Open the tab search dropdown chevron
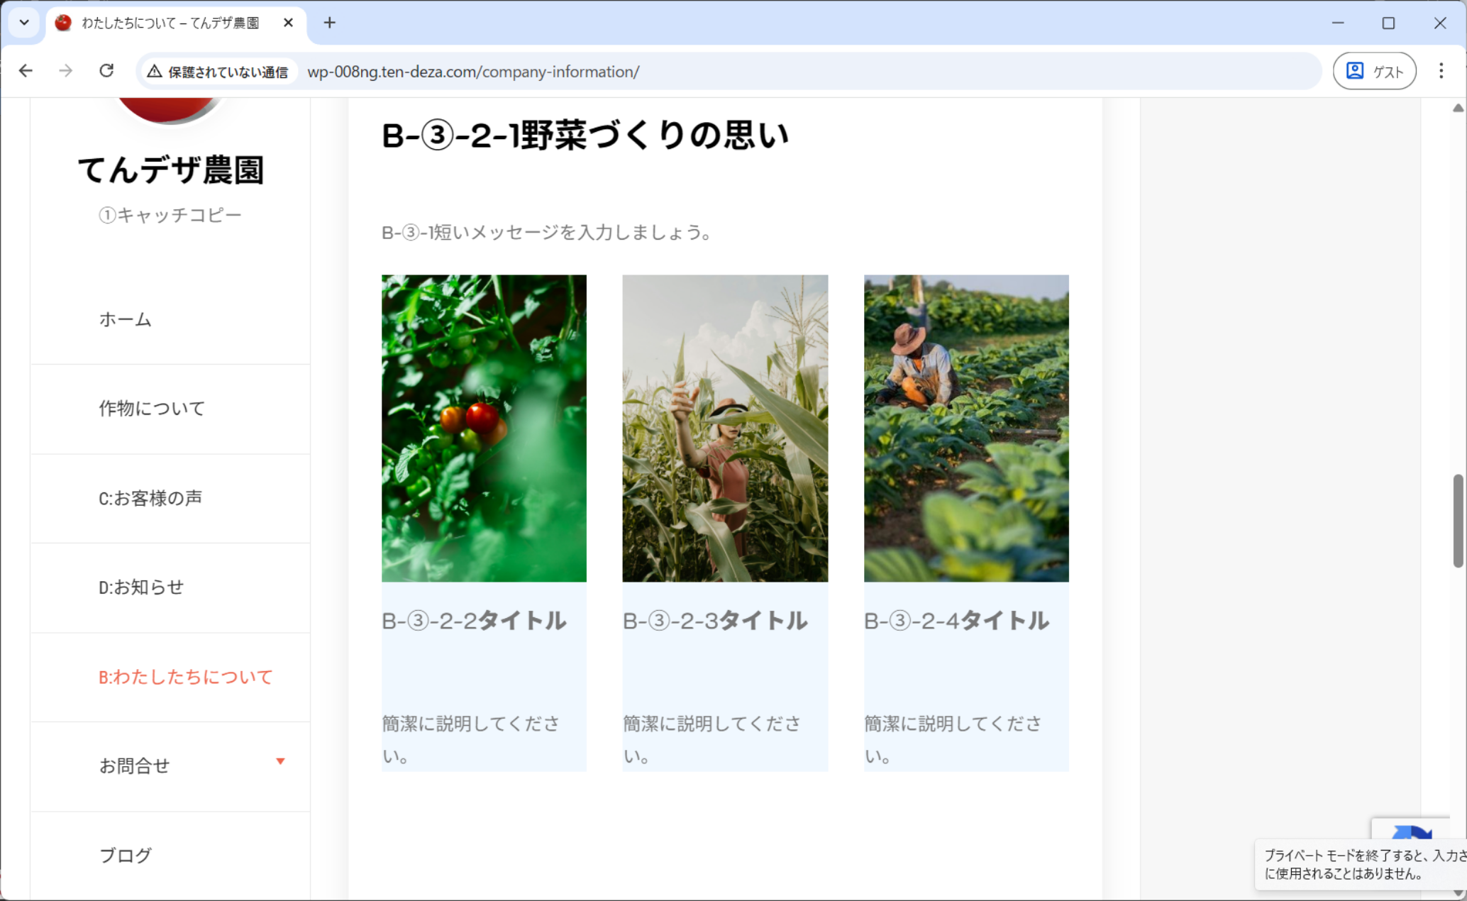The width and height of the screenshot is (1467, 901). pos(24,23)
